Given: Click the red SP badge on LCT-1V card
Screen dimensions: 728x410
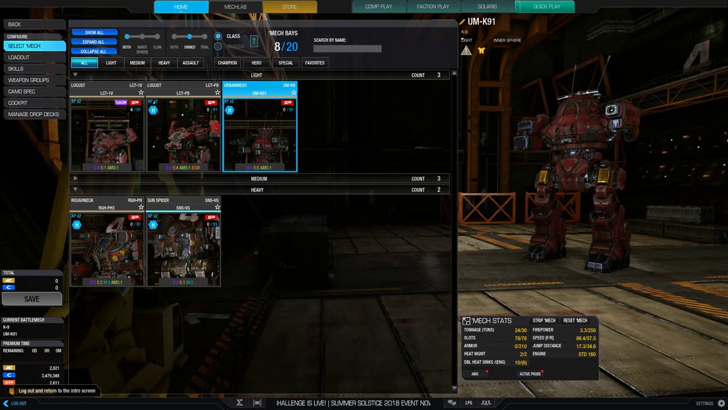Looking at the screenshot, I should tap(135, 102).
